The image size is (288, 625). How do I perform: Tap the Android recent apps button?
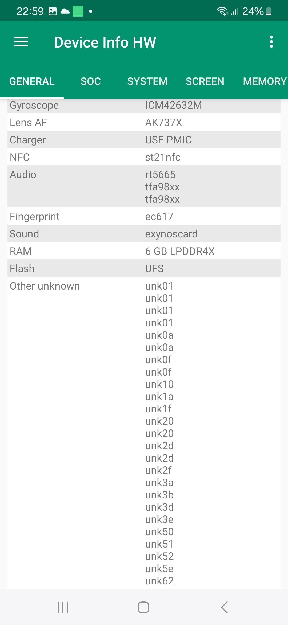pyautogui.click(x=63, y=607)
